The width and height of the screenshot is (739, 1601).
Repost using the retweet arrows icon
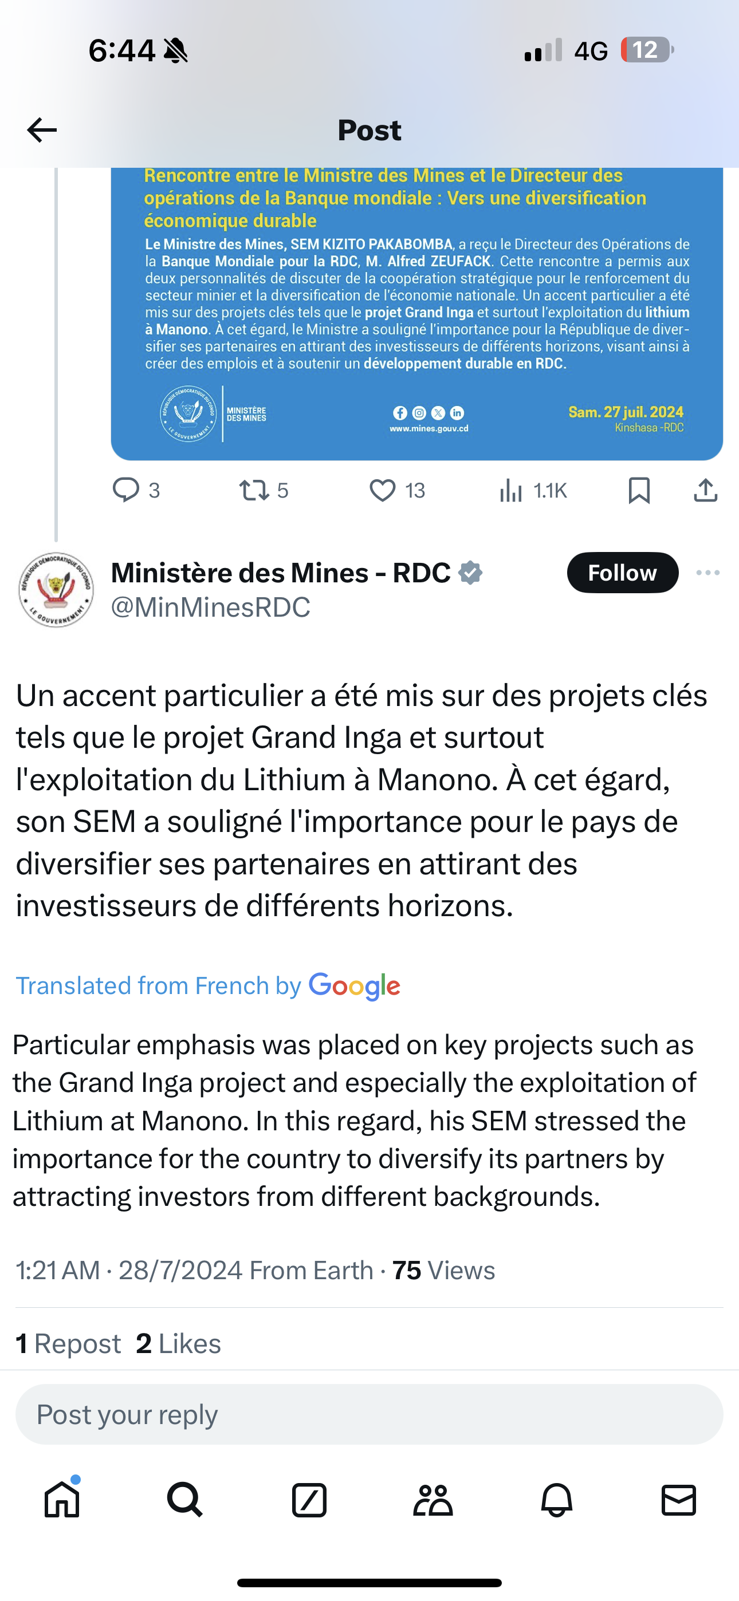click(254, 490)
